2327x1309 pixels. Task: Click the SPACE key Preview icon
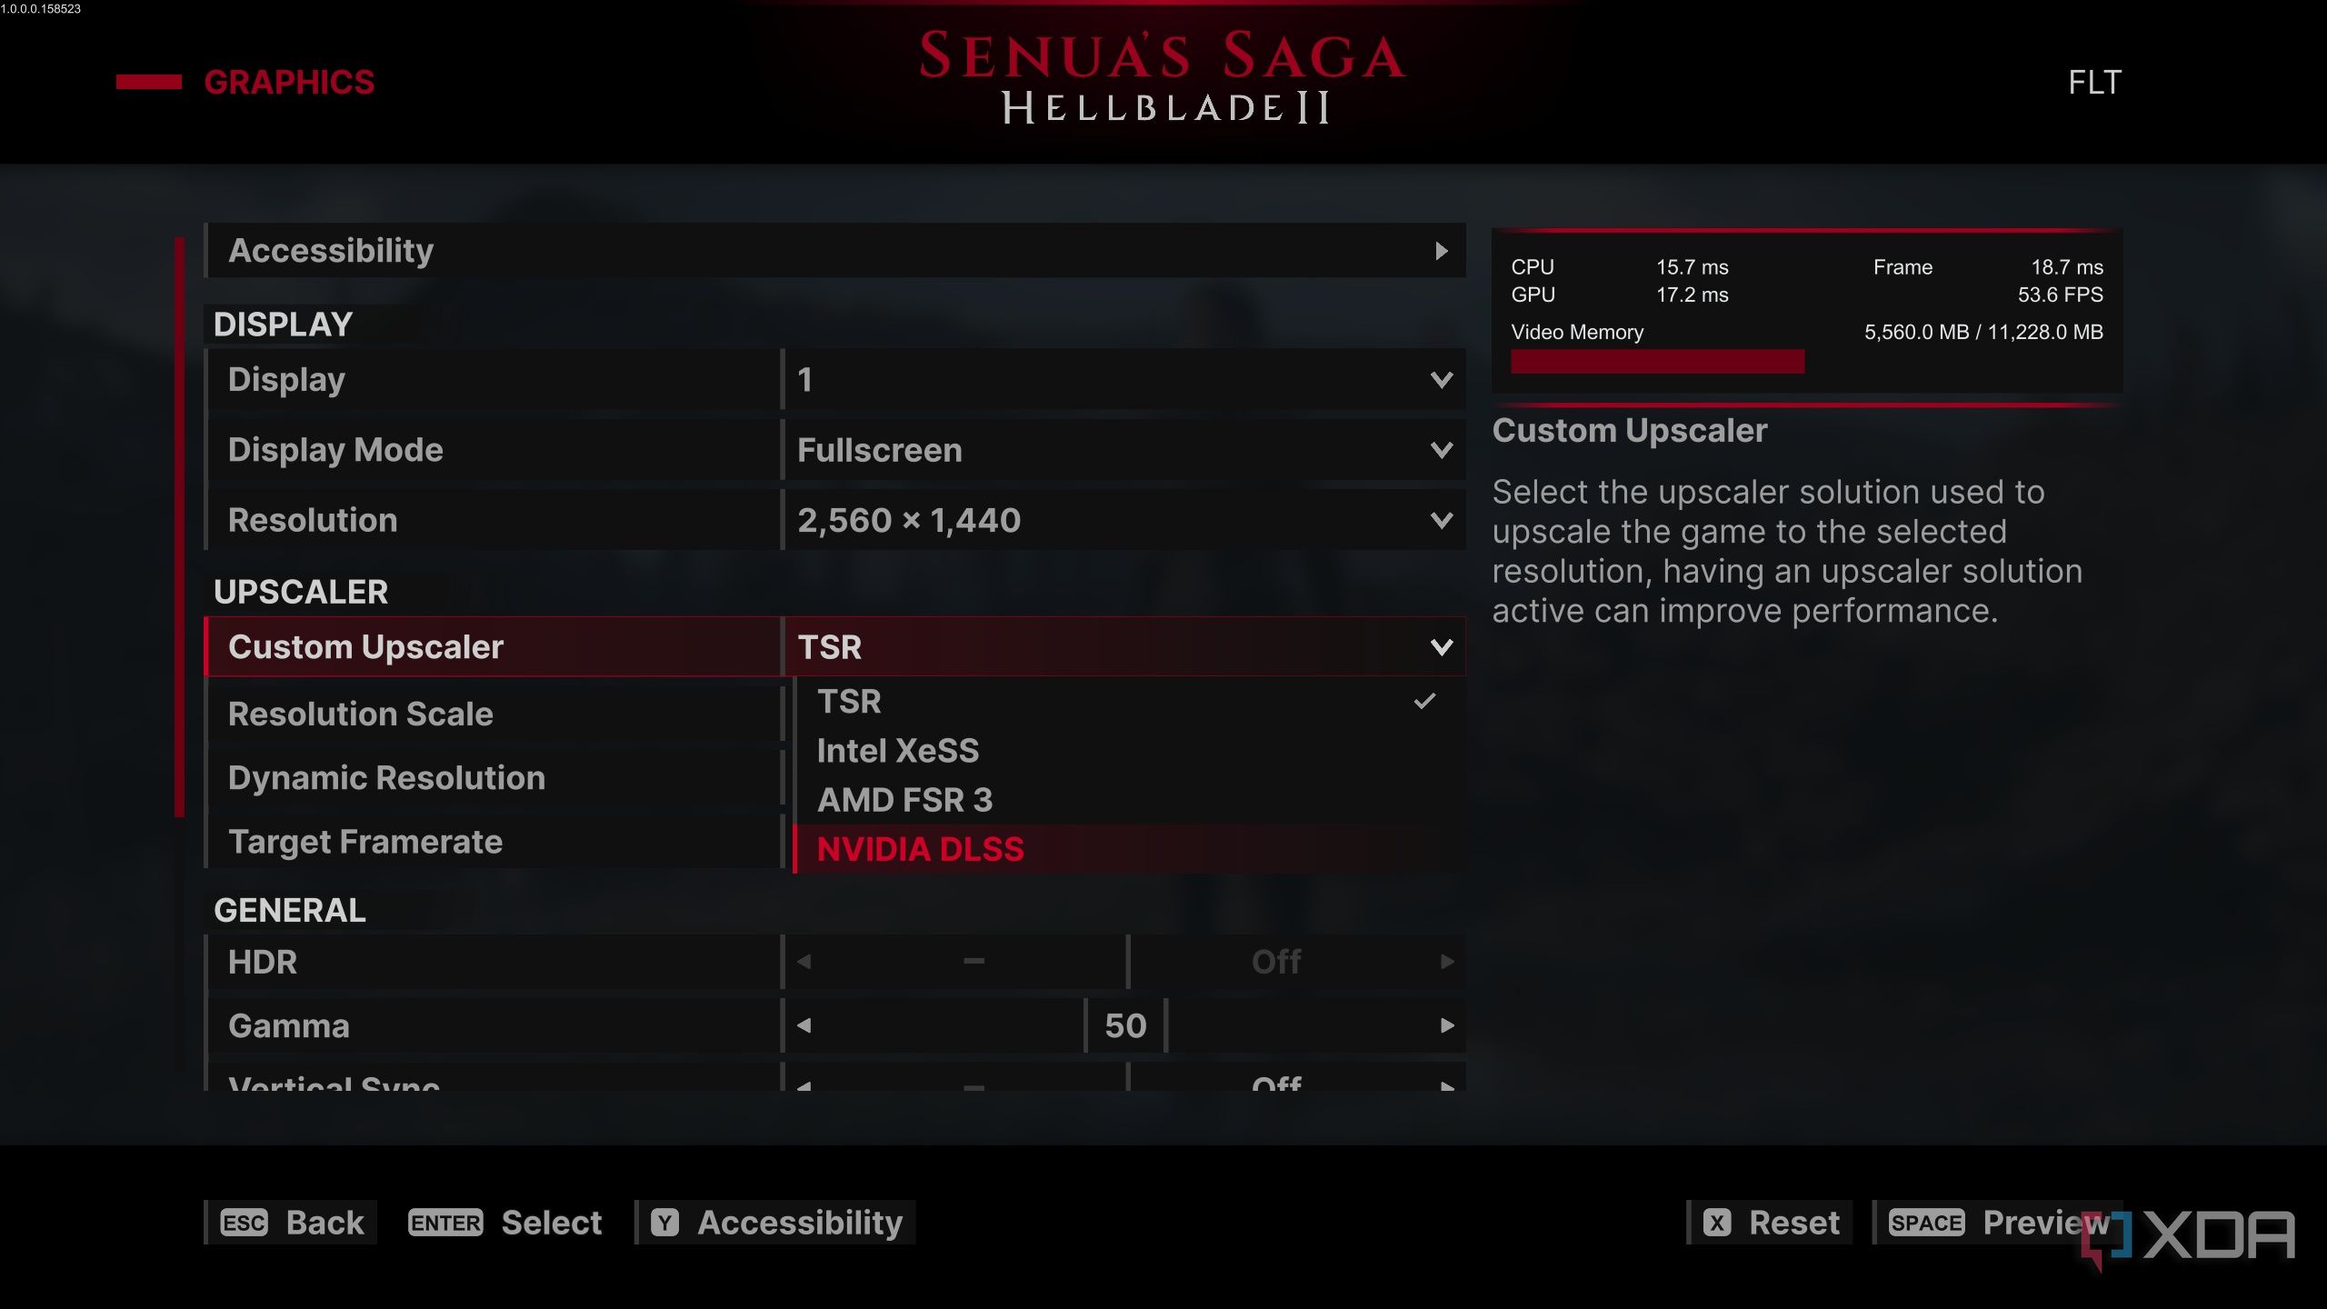[x=1926, y=1223]
